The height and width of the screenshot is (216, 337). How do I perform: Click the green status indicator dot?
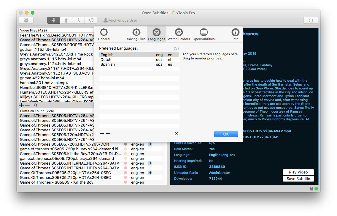[x=316, y=189]
